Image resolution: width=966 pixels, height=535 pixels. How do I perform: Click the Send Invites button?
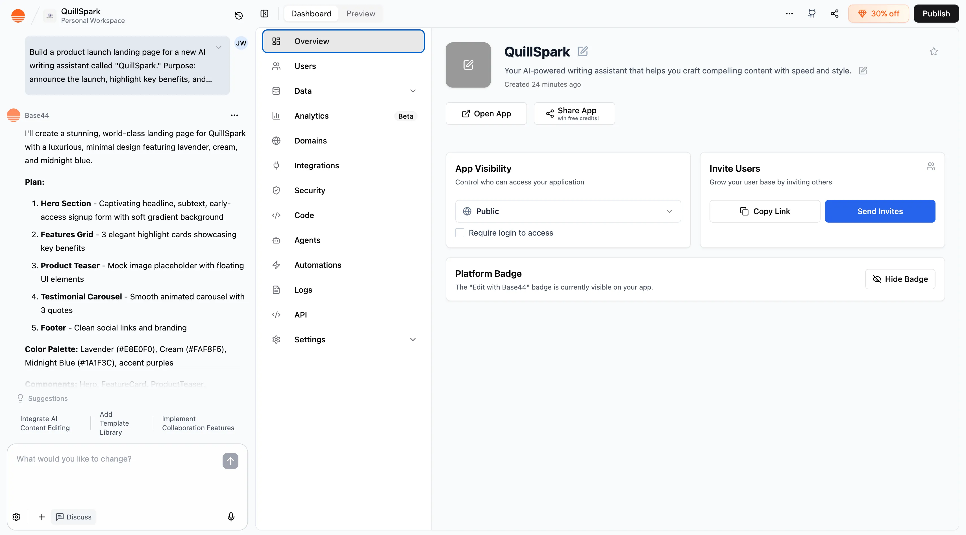coord(880,211)
